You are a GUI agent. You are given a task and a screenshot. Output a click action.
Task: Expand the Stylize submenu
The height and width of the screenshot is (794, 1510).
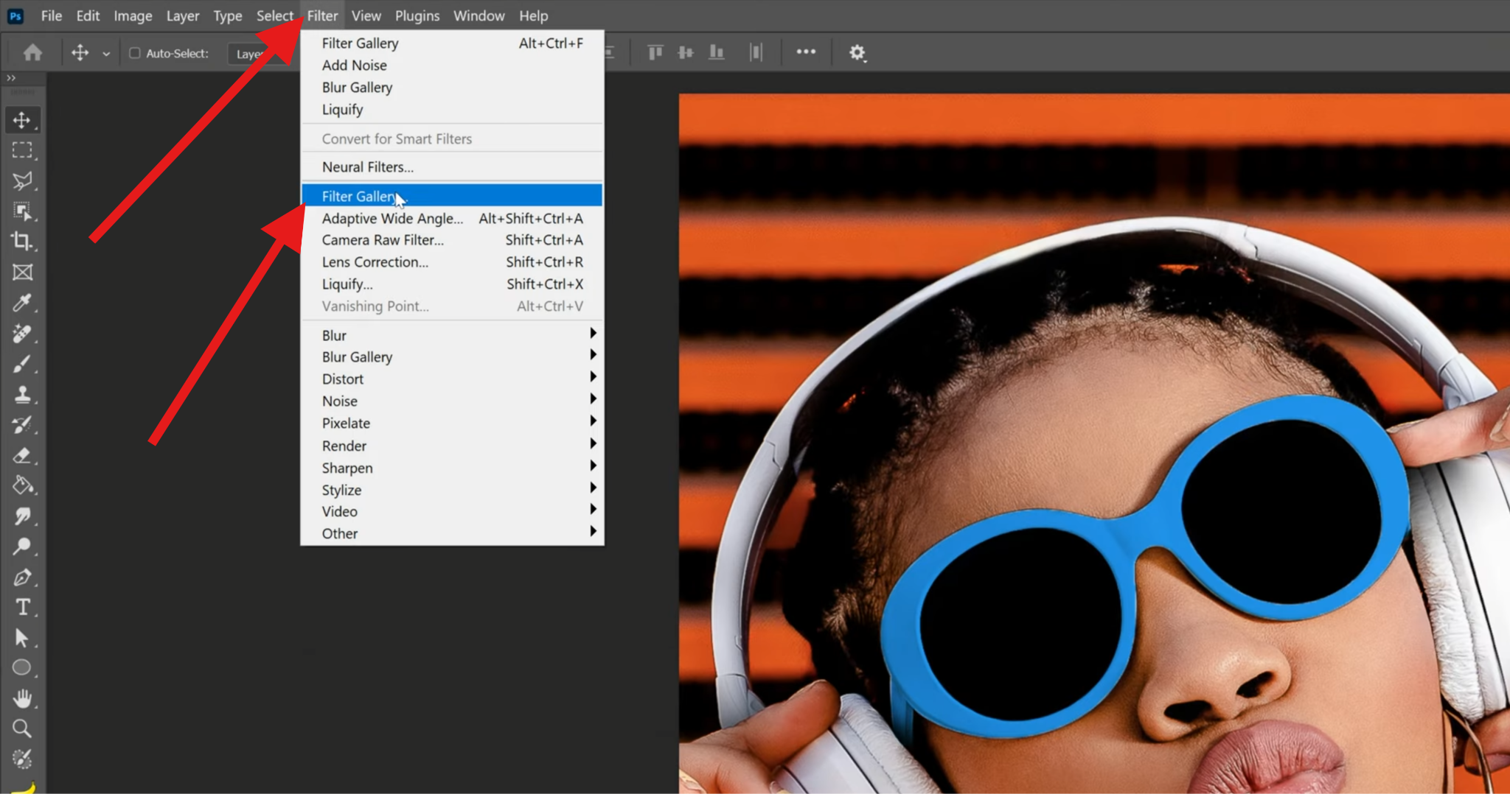(452, 490)
